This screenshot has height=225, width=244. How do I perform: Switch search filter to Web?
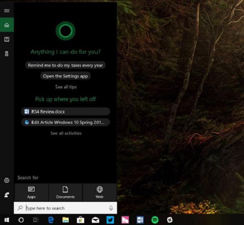coord(100,192)
